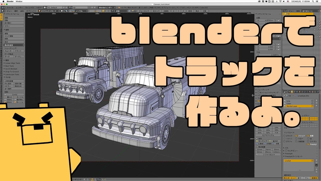Image resolution: width=321 pixels, height=181 pixels.
Task: Select the 35mm focal length preset
Action: coord(277,150)
